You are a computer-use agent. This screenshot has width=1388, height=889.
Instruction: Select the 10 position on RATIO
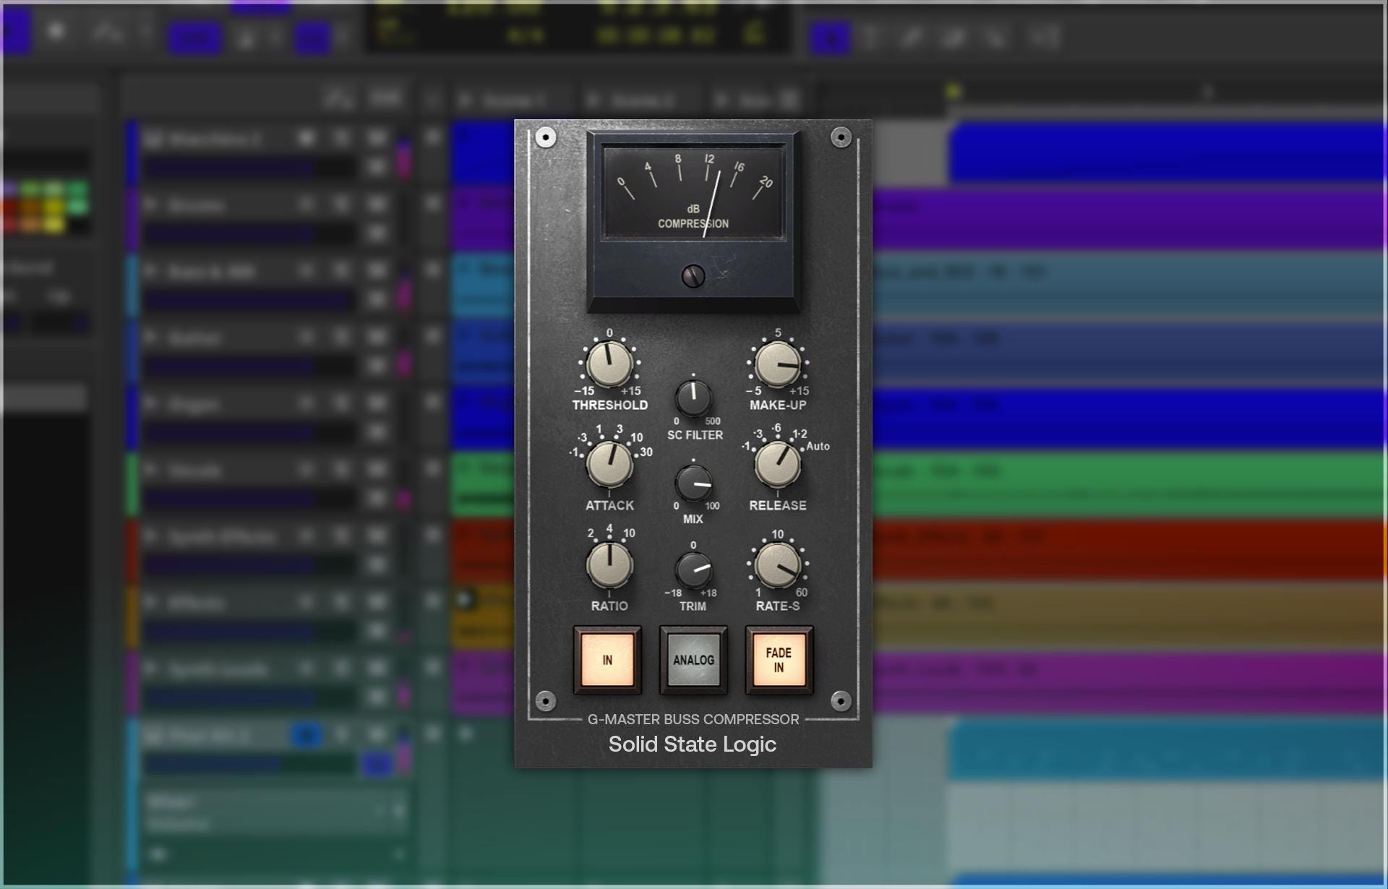coord(629,533)
